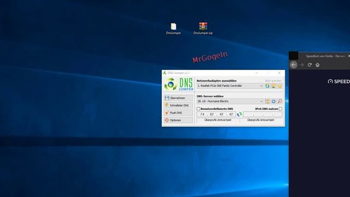Image resolution: width=350 pixels, height=197 pixels.
Task: Click the DNS Jumper globe logo
Action: tap(171, 84)
